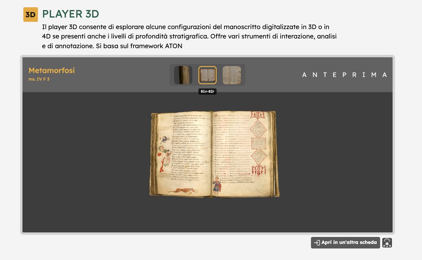Image resolution: width=422 pixels, height=260 pixels.
Task: Click the knight figure with the shield
Action: pyautogui.click(x=217, y=185)
